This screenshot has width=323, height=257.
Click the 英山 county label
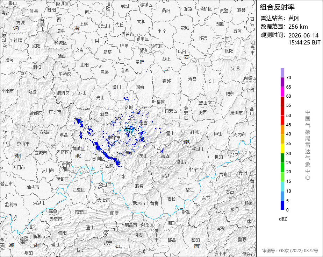point(143,156)
